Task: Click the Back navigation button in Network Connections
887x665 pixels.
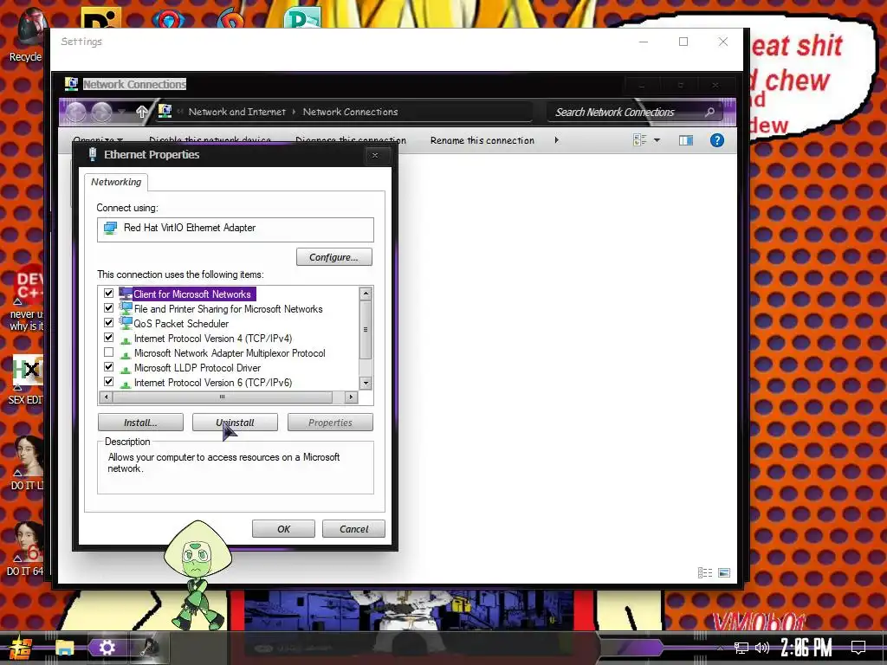Action: (76, 112)
